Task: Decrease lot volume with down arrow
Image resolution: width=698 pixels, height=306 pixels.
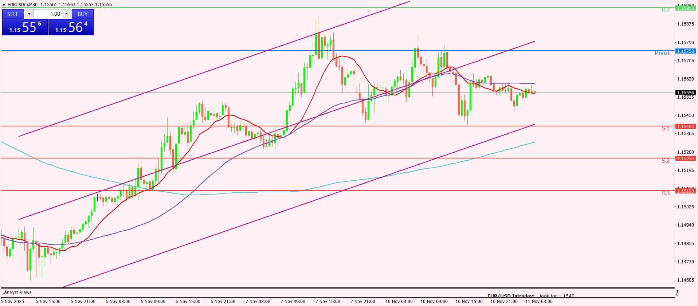Action: tap(29, 14)
